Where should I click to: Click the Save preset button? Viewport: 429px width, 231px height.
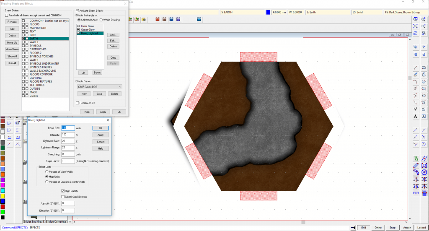(99, 93)
